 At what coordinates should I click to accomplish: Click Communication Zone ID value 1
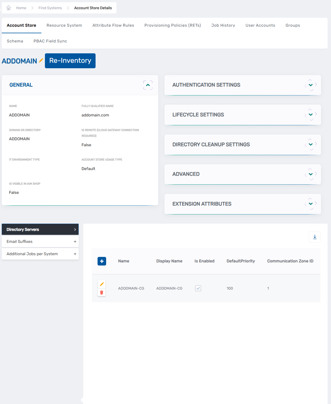(268, 288)
